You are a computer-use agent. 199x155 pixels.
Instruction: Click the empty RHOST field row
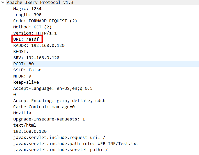tap(21, 52)
